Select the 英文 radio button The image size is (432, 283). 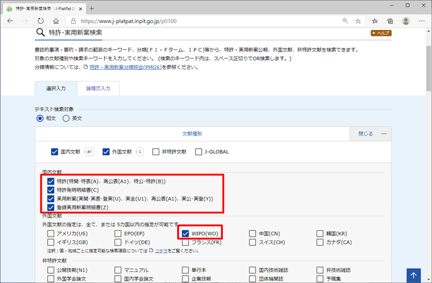pos(66,118)
